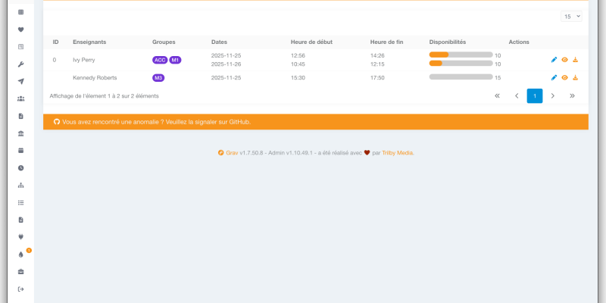Sort by the Enseignants column header
606x303 pixels.
[89, 42]
